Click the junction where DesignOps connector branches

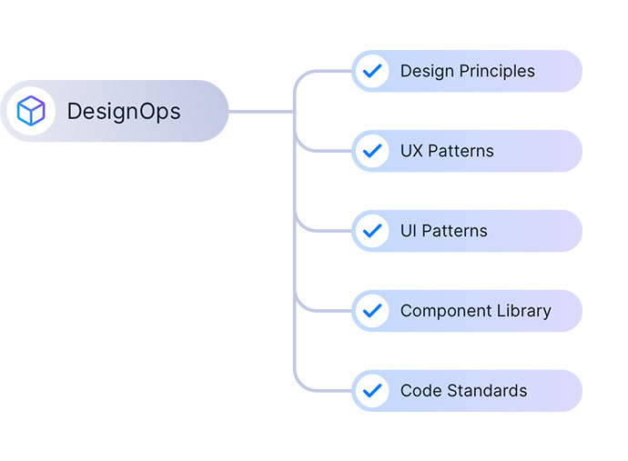(295, 112)
